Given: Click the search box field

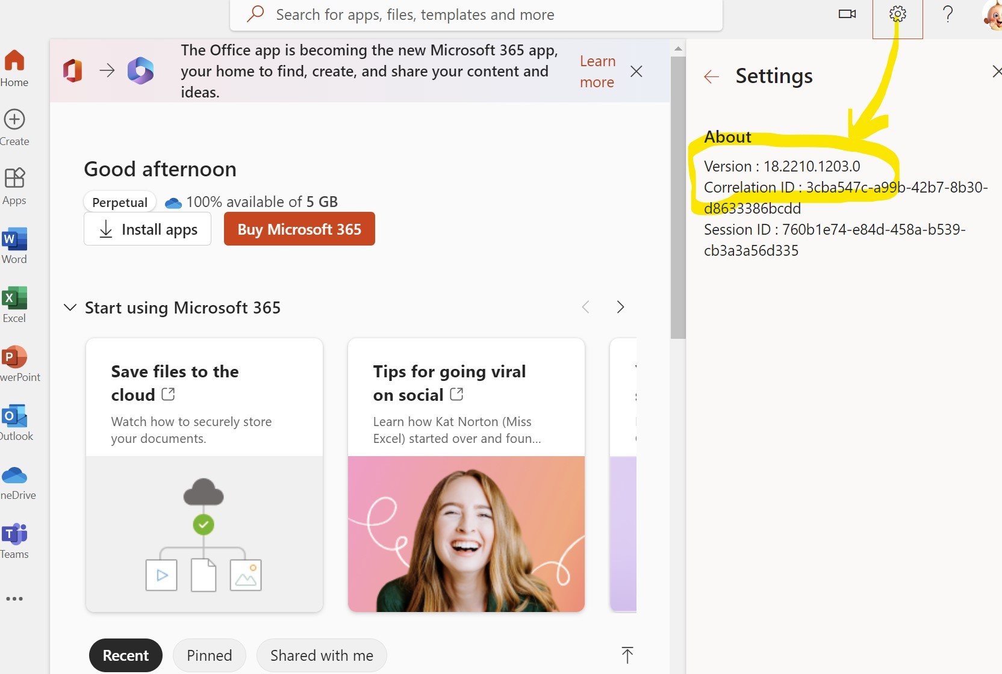Looking at the screenshot, I should [x=476, y=14].
